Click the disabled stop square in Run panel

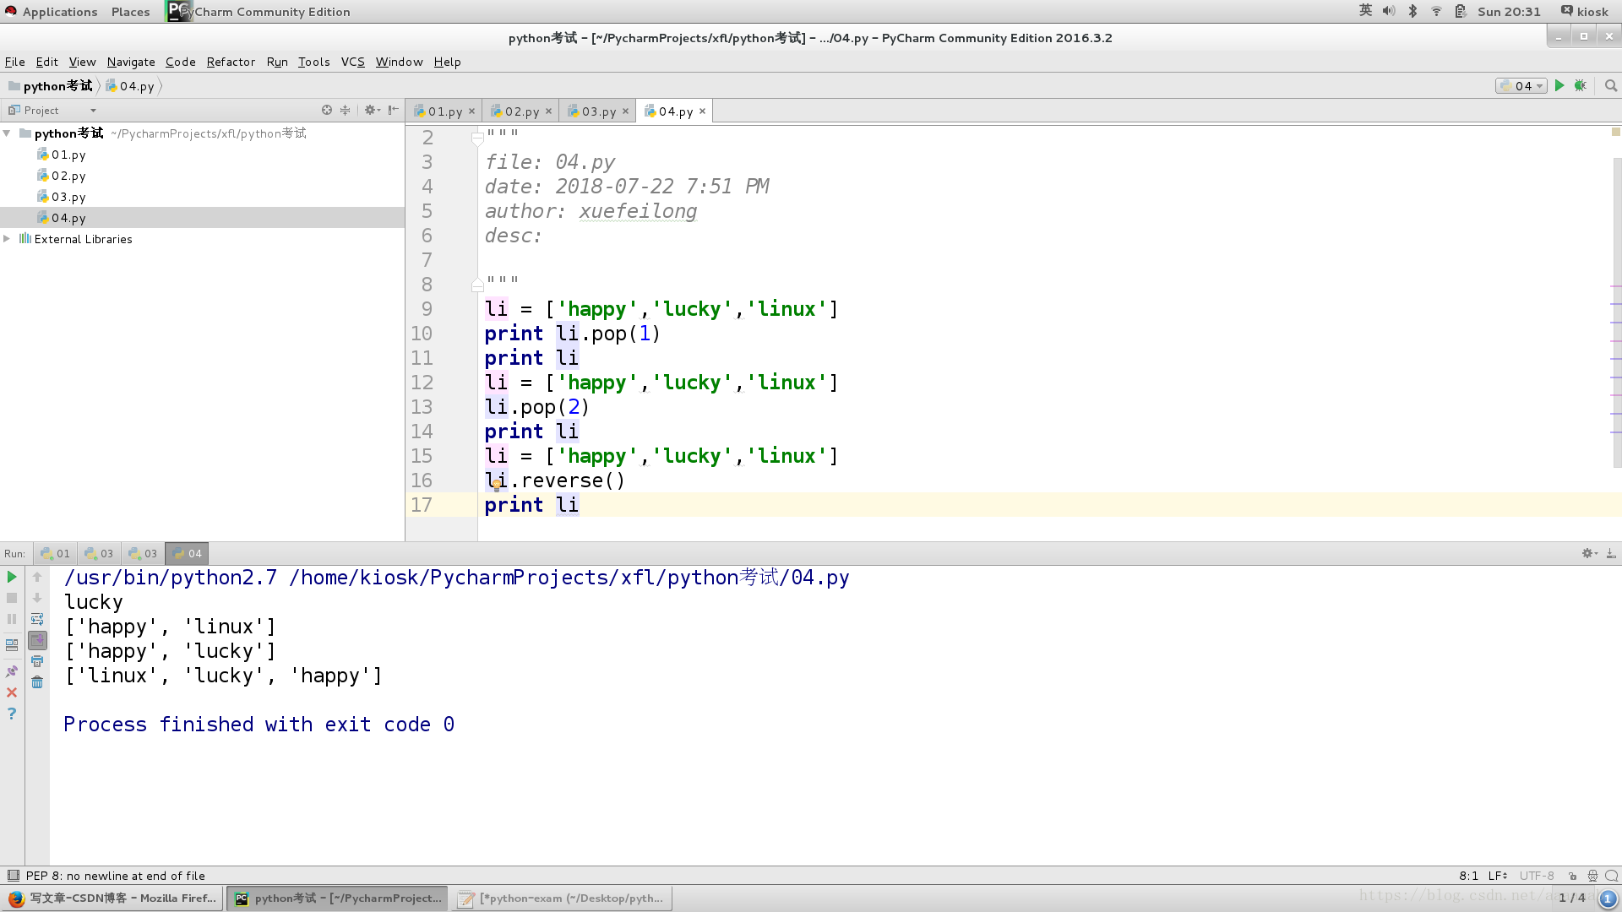point(12,598)
